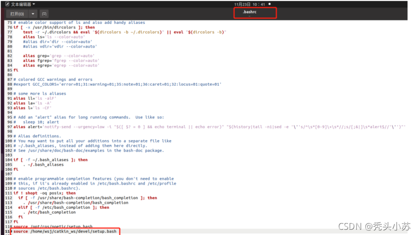418x235 pixels.
Task: Click the '#alias vdir' commented line 80
Action: point(60,46)
